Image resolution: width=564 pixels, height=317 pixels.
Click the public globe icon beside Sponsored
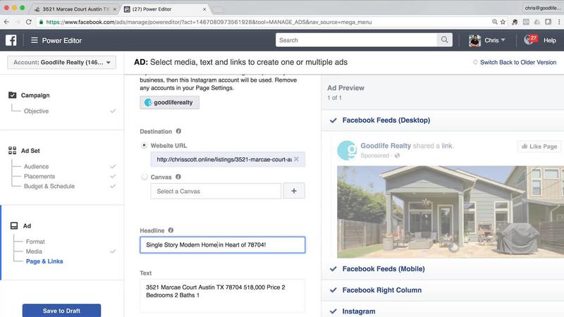397,155
